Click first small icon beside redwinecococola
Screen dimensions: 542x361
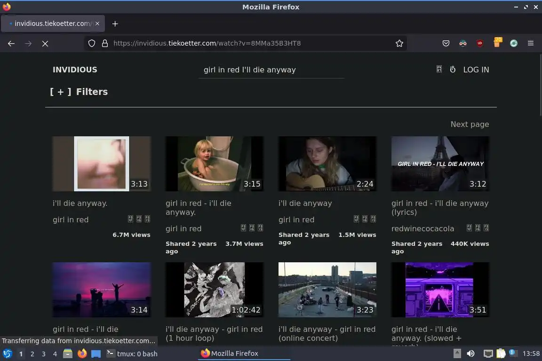coord(469,228)
